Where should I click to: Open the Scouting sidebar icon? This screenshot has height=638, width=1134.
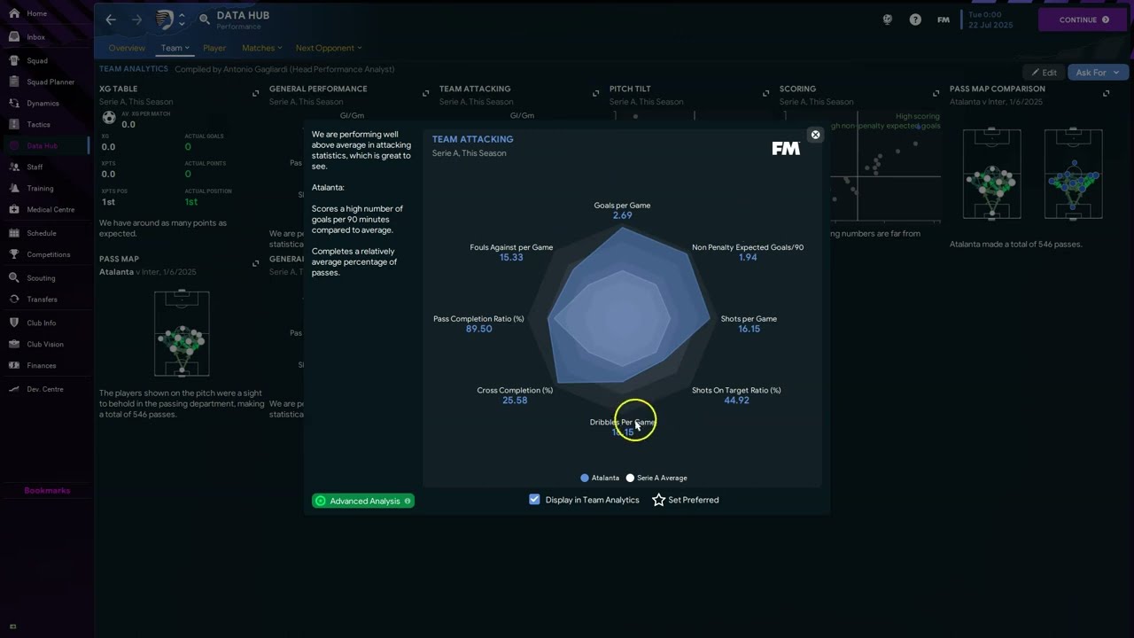point(14,277)
